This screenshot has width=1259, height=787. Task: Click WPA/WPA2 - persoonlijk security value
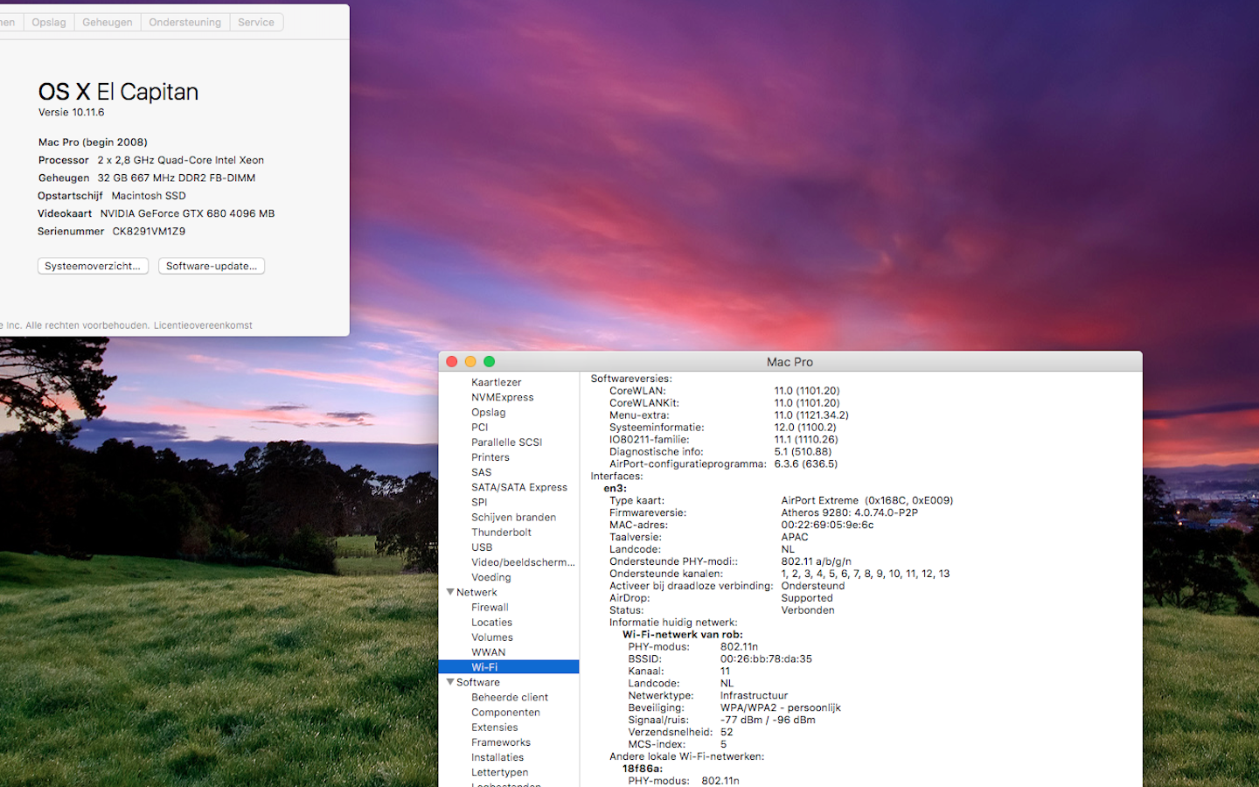click(780, 708)
